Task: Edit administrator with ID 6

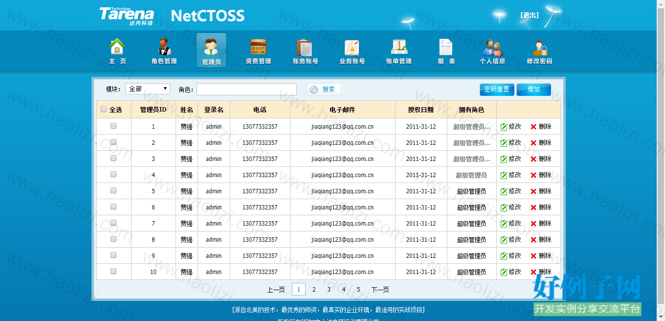Action: pos(511,207)
